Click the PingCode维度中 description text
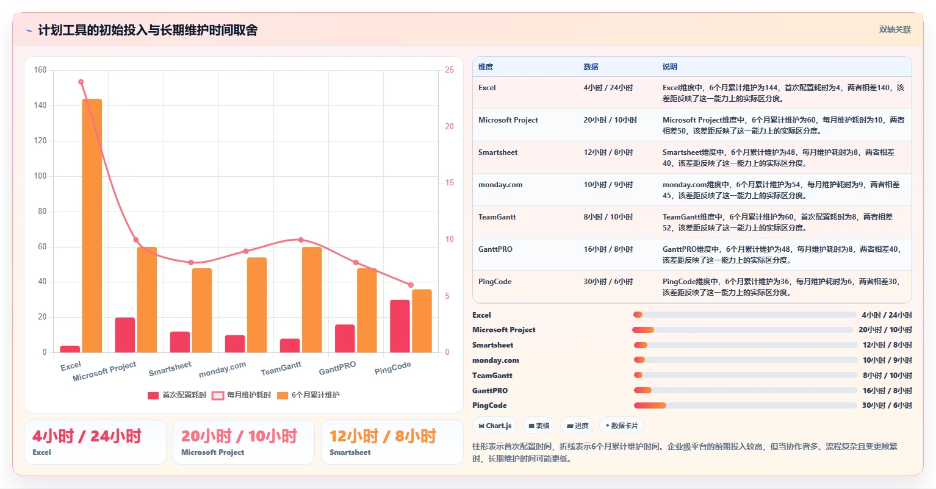This screenshot has height=489, width=936. pyautogui.click(x=781, y=287)
